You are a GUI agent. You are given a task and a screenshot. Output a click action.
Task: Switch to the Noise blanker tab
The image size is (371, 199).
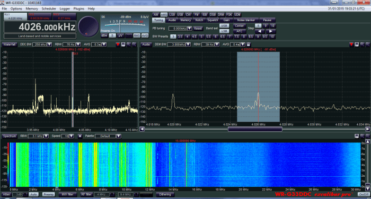(246, 20)
